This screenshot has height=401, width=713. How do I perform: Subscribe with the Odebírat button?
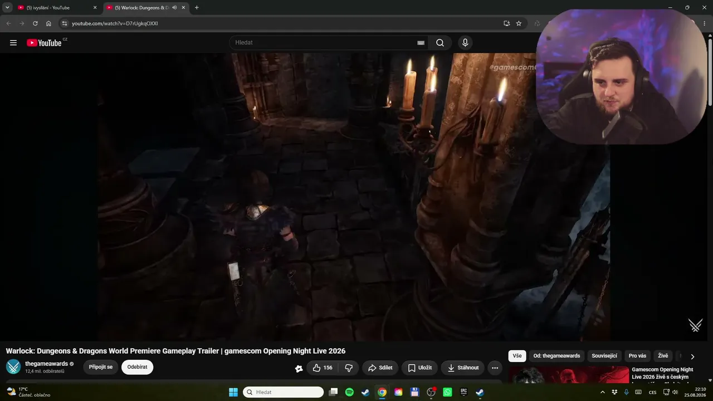137,367
